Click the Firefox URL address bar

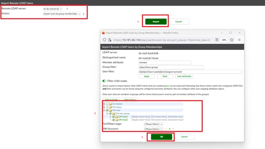pos(162,40)
